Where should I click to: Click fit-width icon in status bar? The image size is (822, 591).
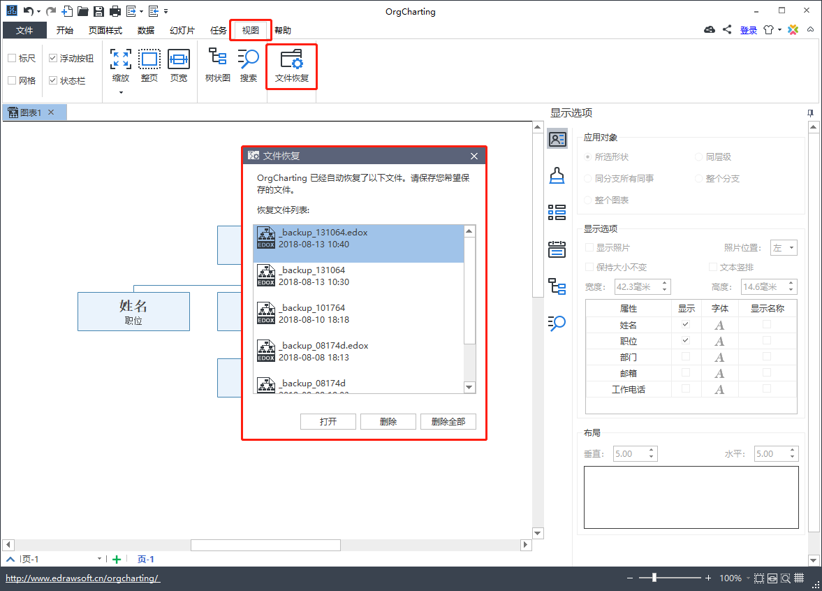pyautogui.click(x=772, y=578)
